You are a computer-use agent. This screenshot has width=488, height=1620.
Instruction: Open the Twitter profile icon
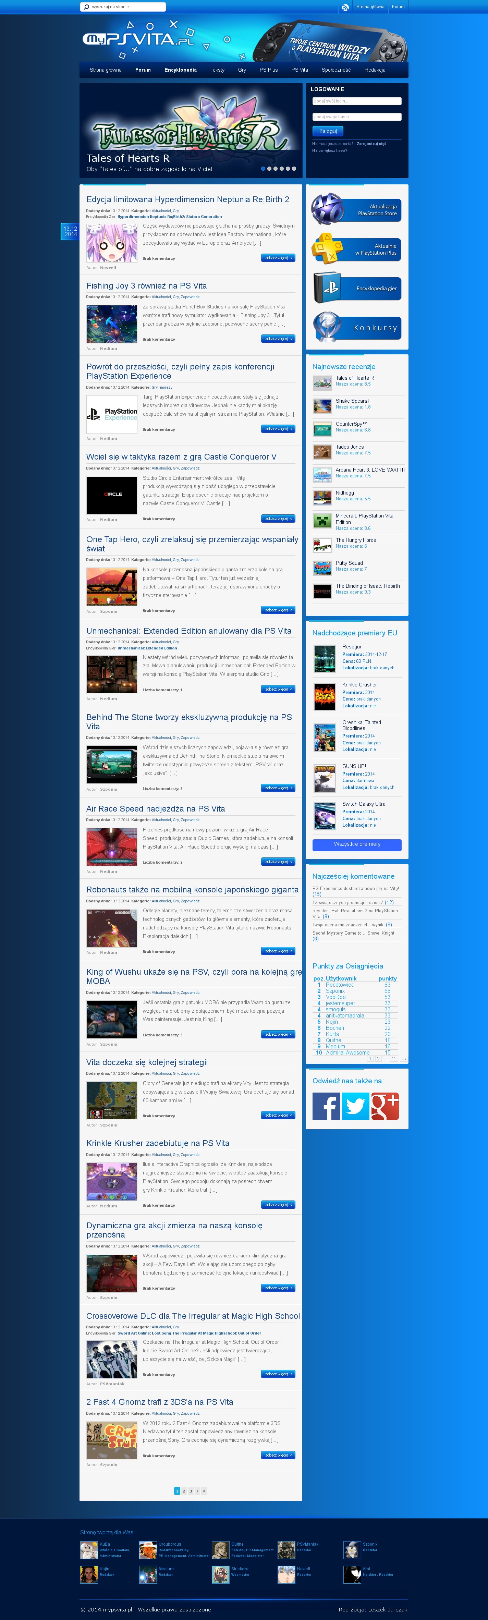355,1106
